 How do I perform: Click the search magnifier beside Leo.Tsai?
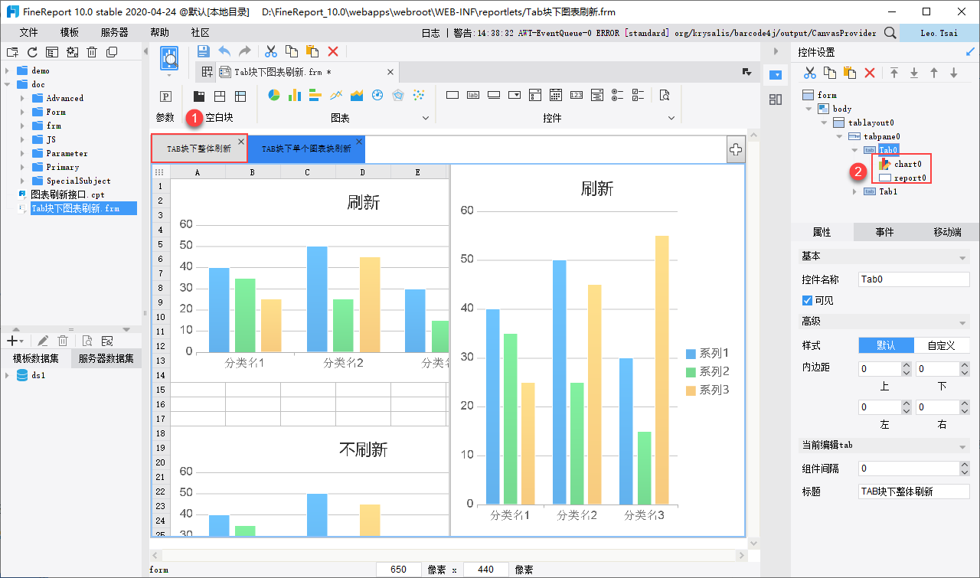point(890,33)
